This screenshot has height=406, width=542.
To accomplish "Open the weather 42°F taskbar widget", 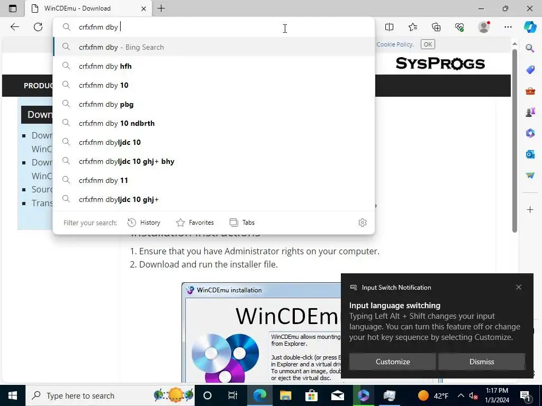I will point(433,395).
